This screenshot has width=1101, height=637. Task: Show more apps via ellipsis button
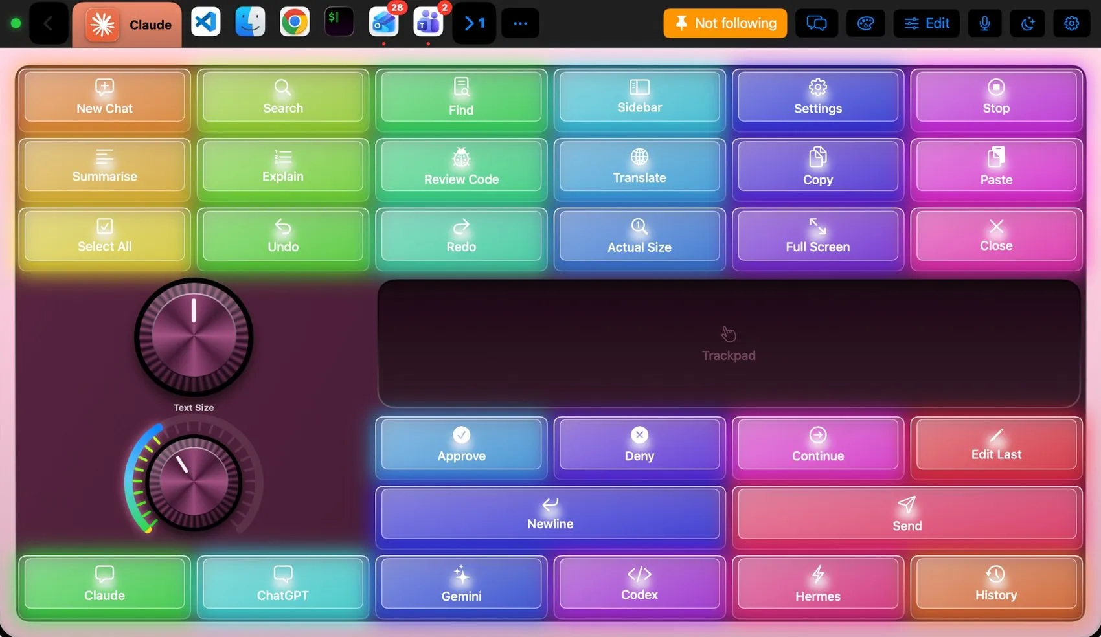click(x=520, y=23)
